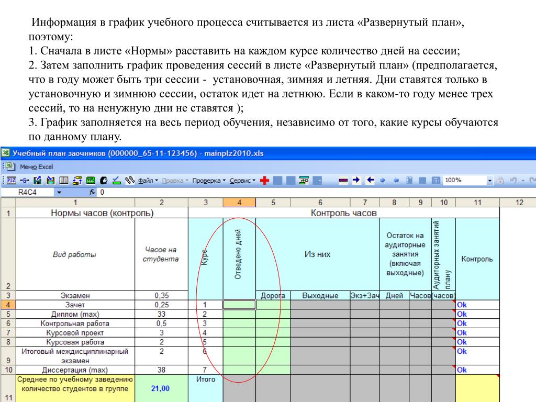Select the blue 21,00 cell
The image size is (536, 402).
point(161,388)
